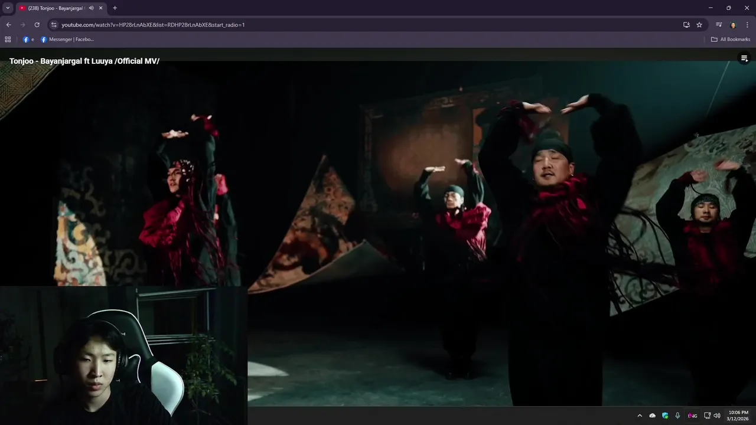Click the youtube.com address bar URL
Screen dimensions: 756x425
[154, 25]
